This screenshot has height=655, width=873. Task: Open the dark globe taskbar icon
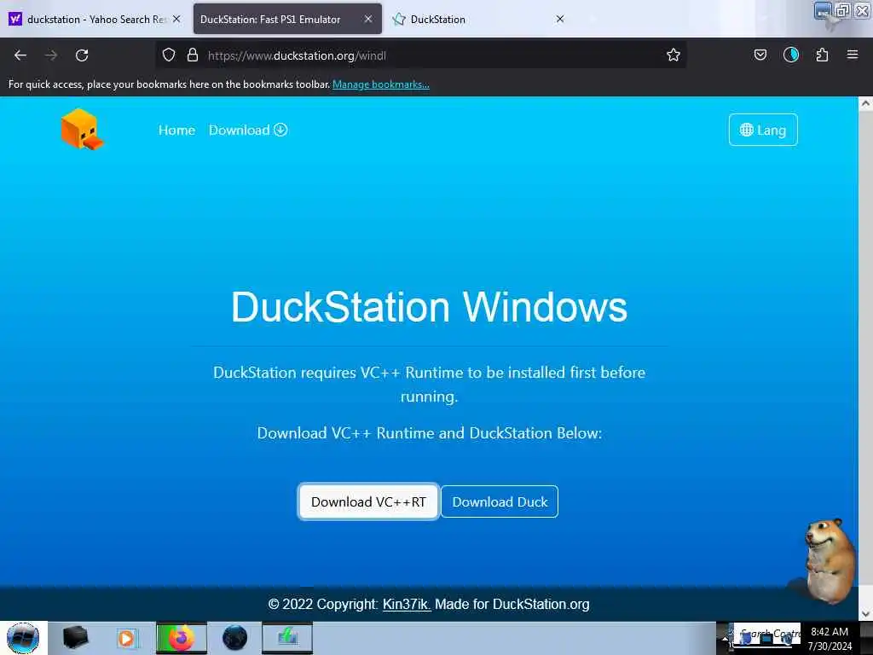(x=235, y=638)
